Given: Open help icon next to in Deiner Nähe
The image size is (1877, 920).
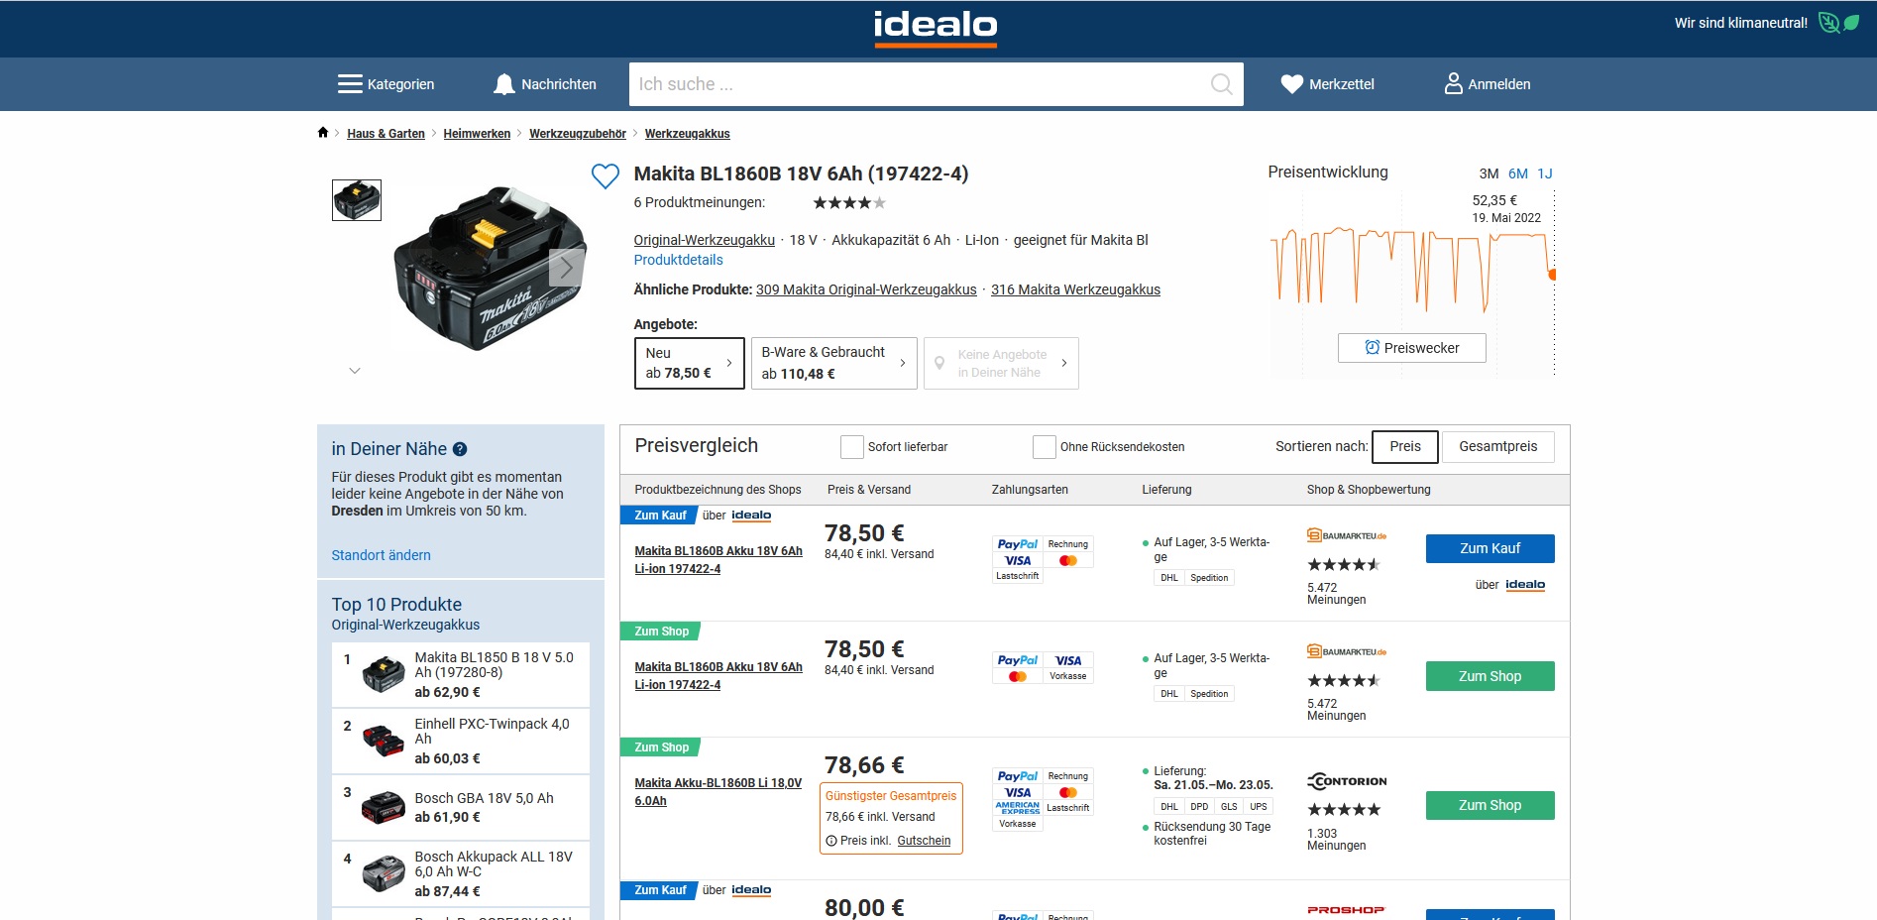Looking at the screenshot, I should [x=460, y=449].
